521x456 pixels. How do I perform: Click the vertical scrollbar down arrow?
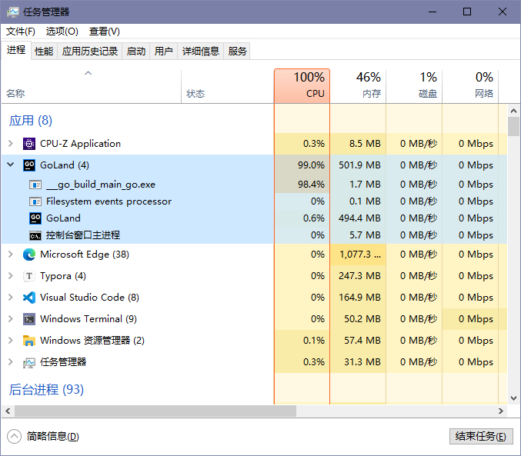click(514, 398)
